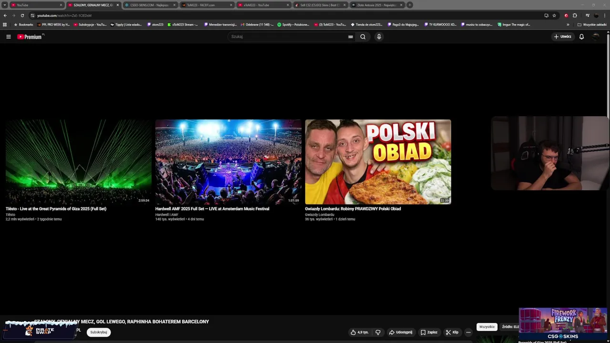Open Menedżer transmisji bookmark
This screenshot has width=610, height=343.
[x=221, y=25]
